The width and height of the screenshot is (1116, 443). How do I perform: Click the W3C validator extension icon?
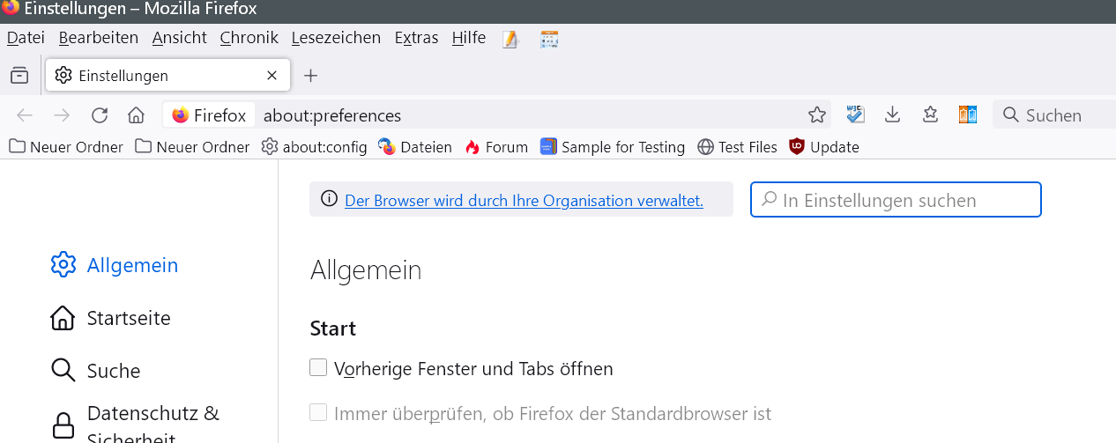coord(855,114)
